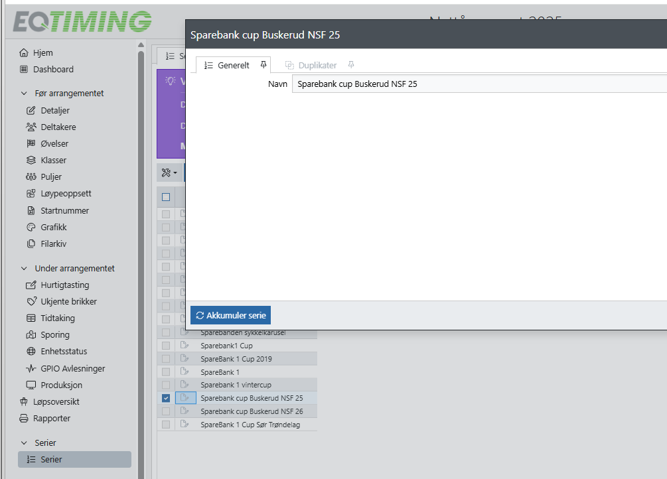Select Sparebank1 Cup row text
This screenshot has height=479, width=667.
[227, 346]
